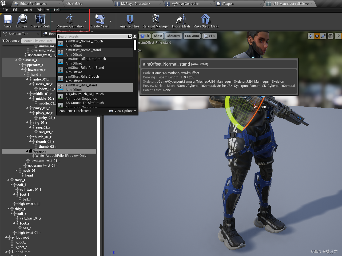Select the foot_r bone
342x256 pixels.
click(25, 223)
